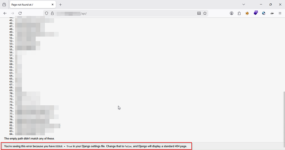Screen dimensions: 285x150
Task: Minimize the Firefox window
Action: [261, 4]
